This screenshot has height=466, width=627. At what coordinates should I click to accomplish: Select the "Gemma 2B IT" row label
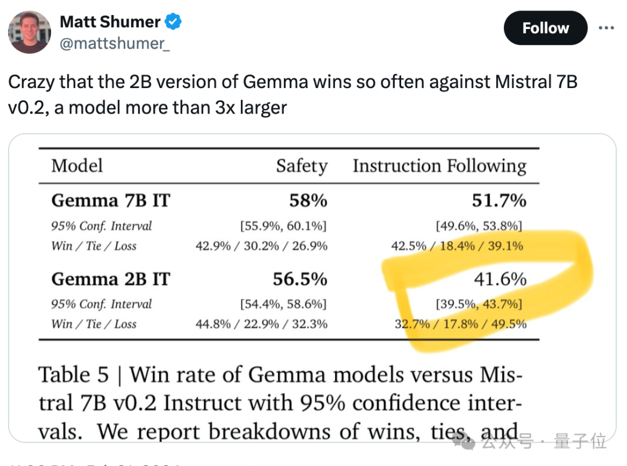pos(110,279)
